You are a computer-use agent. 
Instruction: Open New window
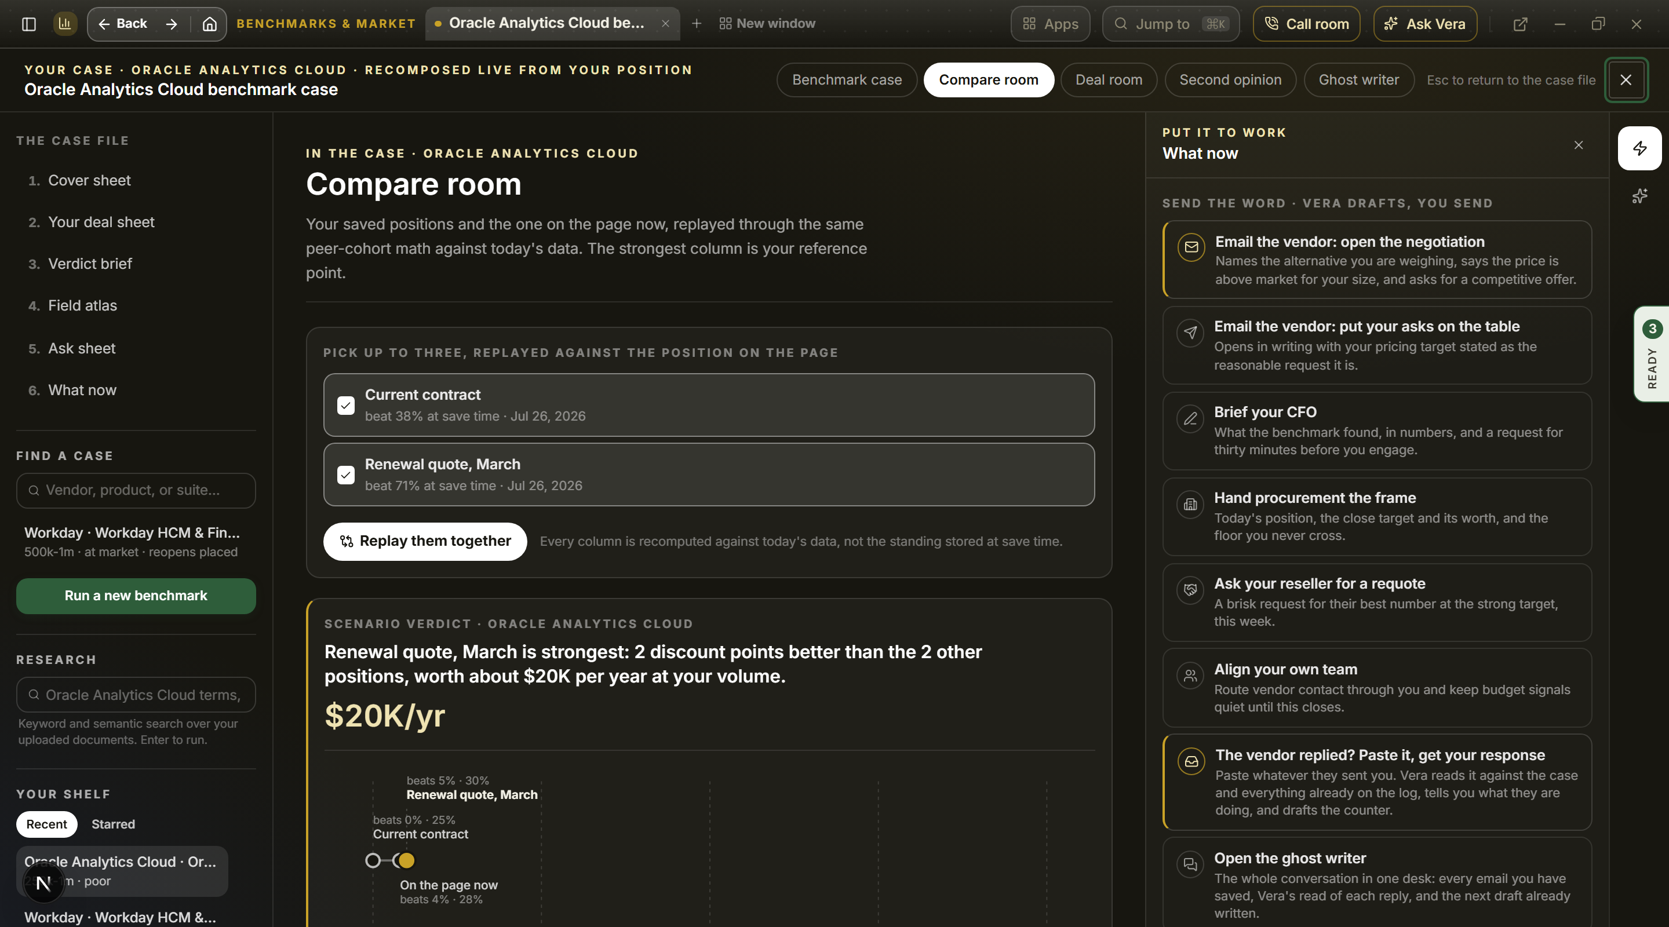click(767, 23)
